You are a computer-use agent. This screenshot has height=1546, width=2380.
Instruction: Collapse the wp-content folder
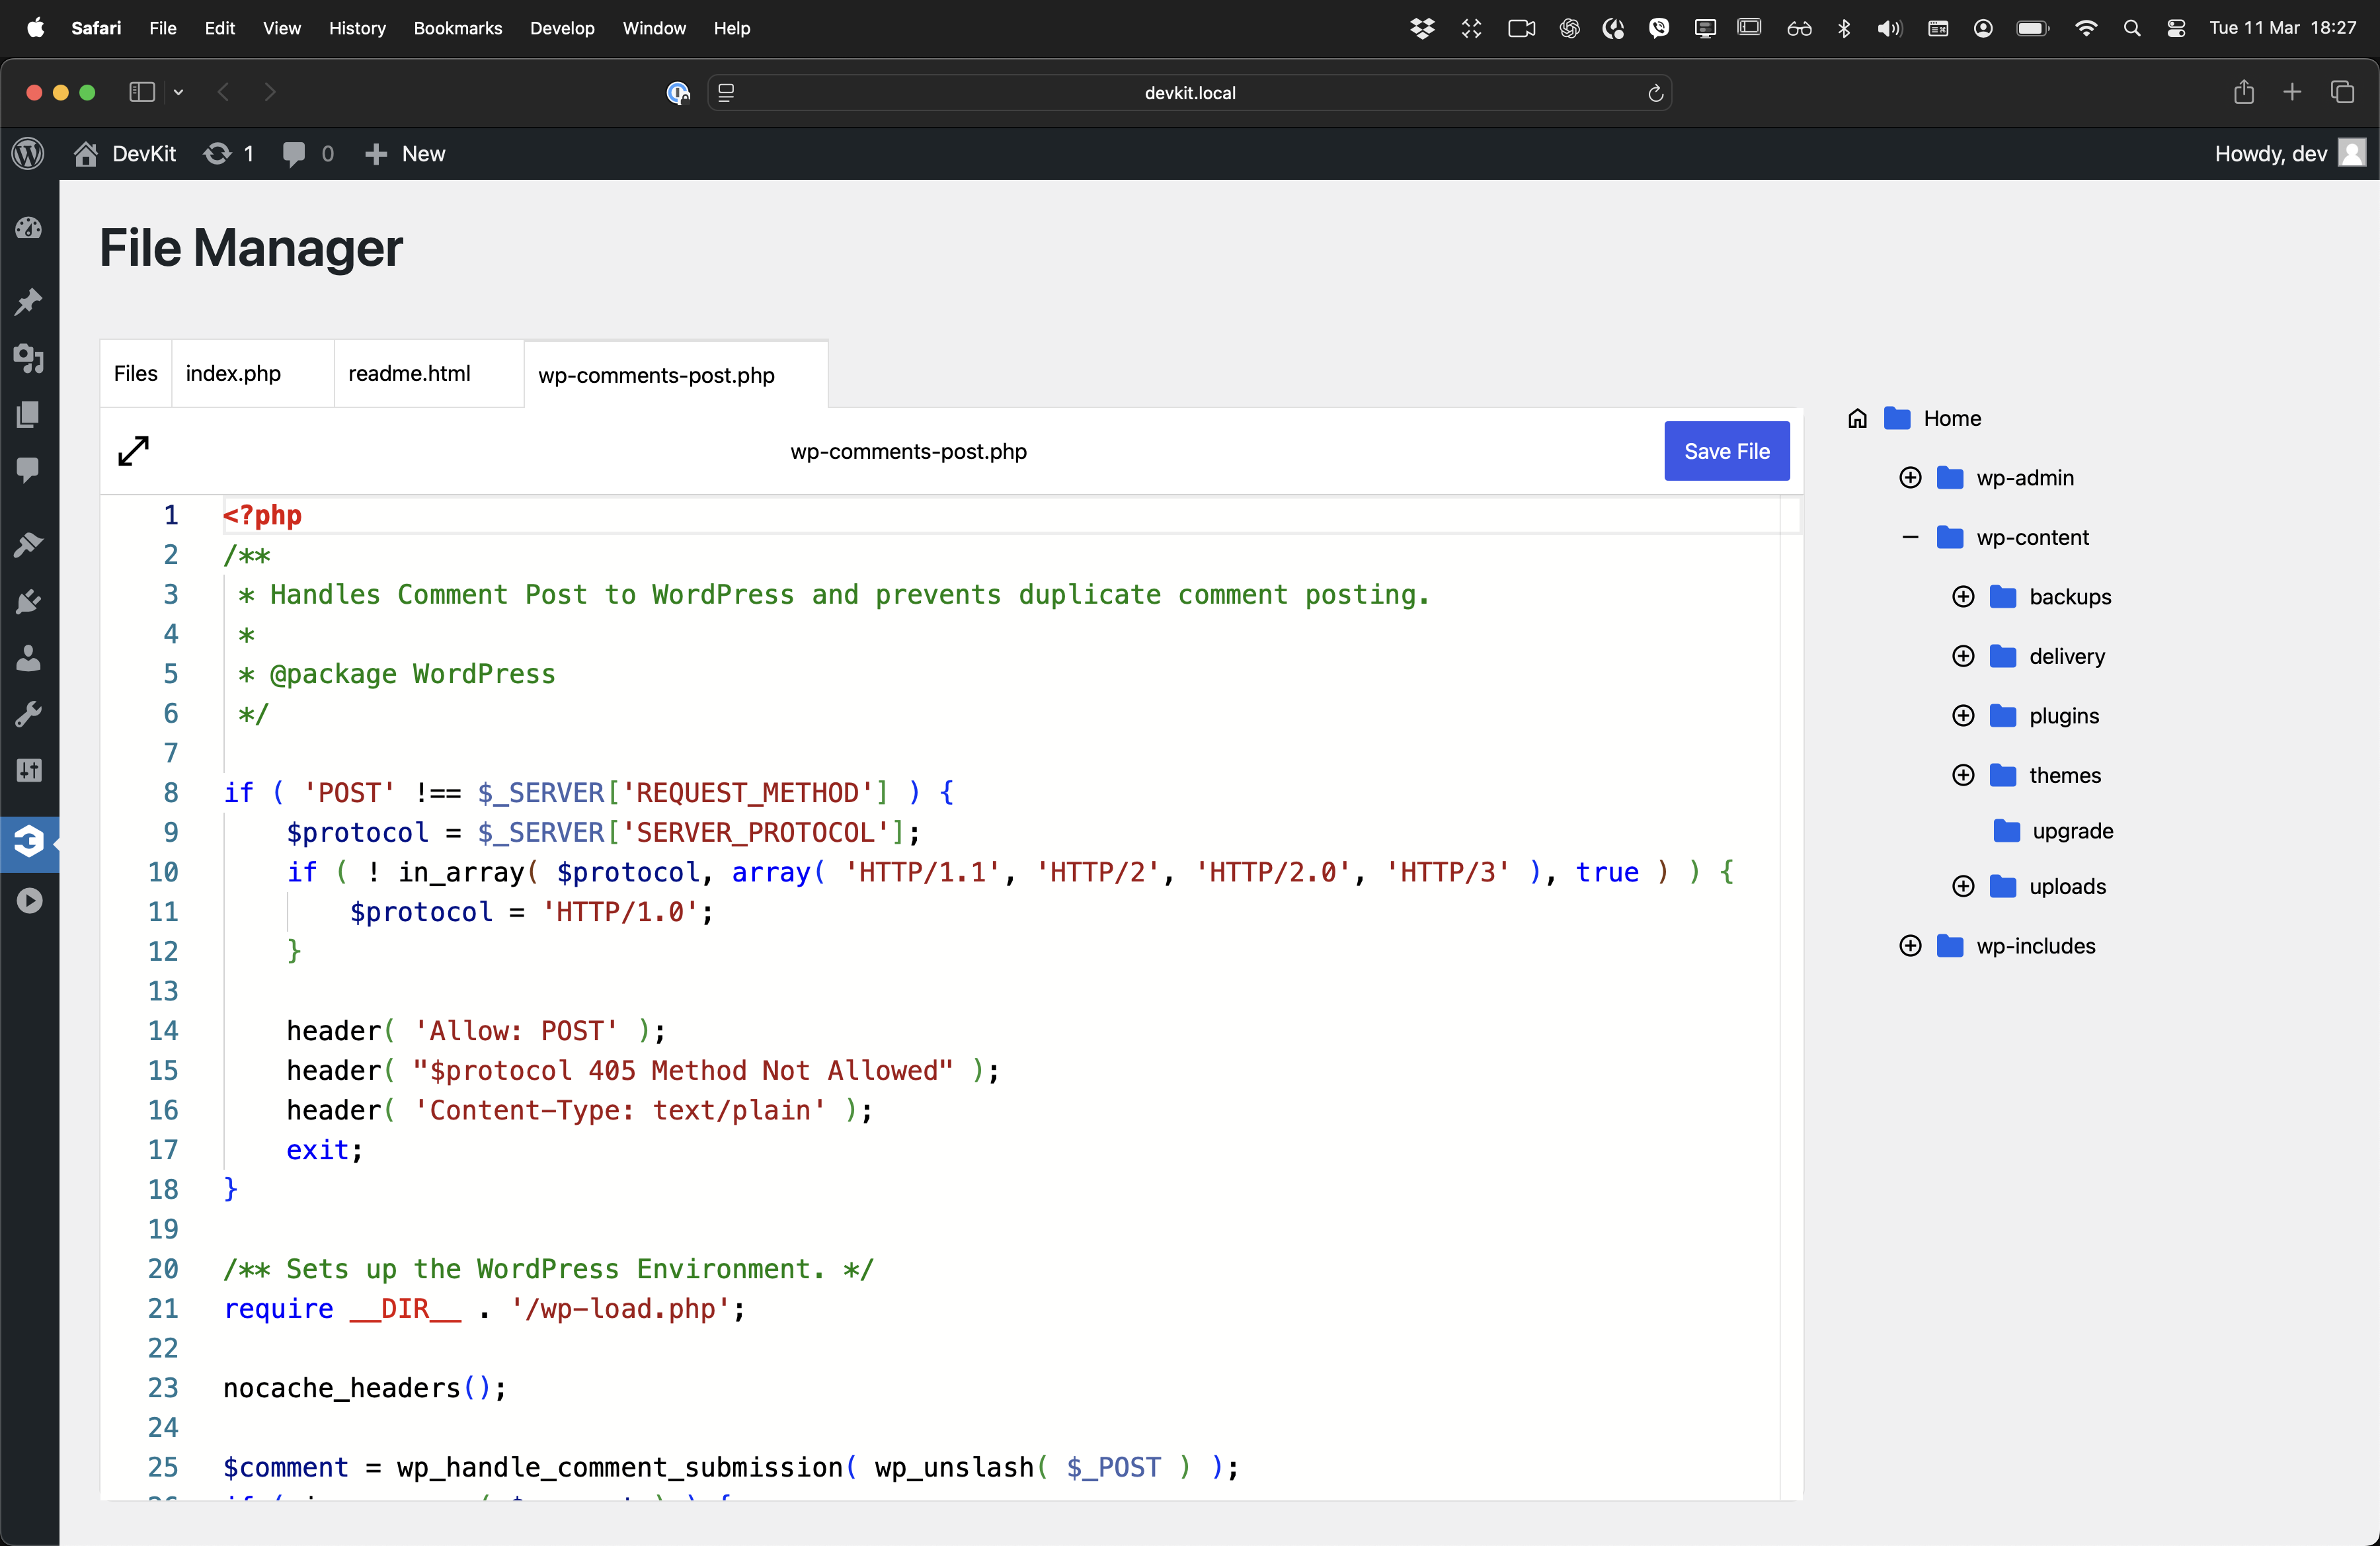(1910, 538)
